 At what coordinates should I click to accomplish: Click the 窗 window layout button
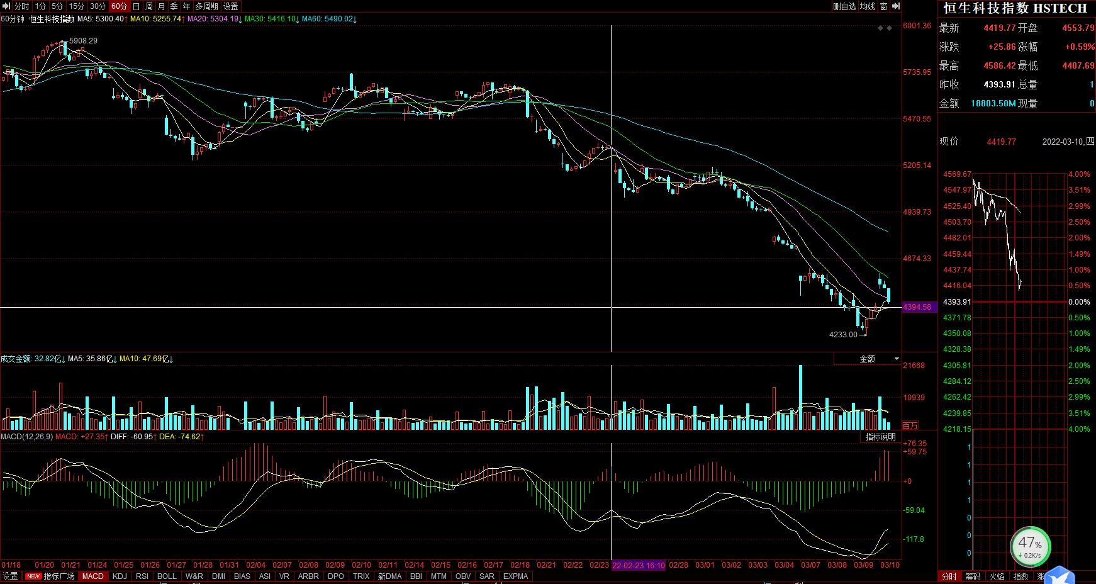[x=883, y=6]
